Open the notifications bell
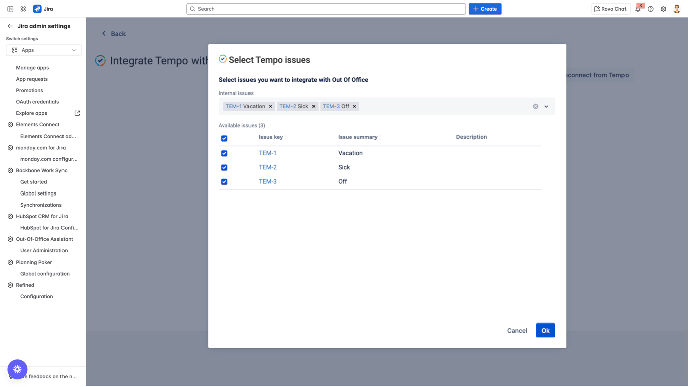This screenshot has width=688, height=387. [x=638, y=9]
